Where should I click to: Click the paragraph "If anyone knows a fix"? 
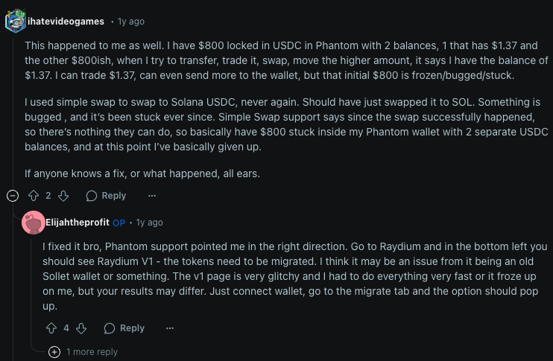tap(141, 173)
